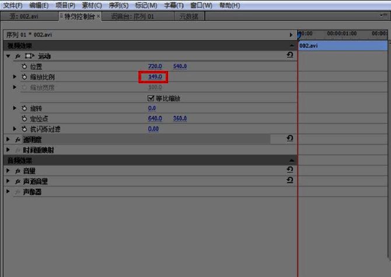Edit the 旋转 value 0.0
This screenshot has height=277, width=391.
pyautogui.click(x=152, y=108)
